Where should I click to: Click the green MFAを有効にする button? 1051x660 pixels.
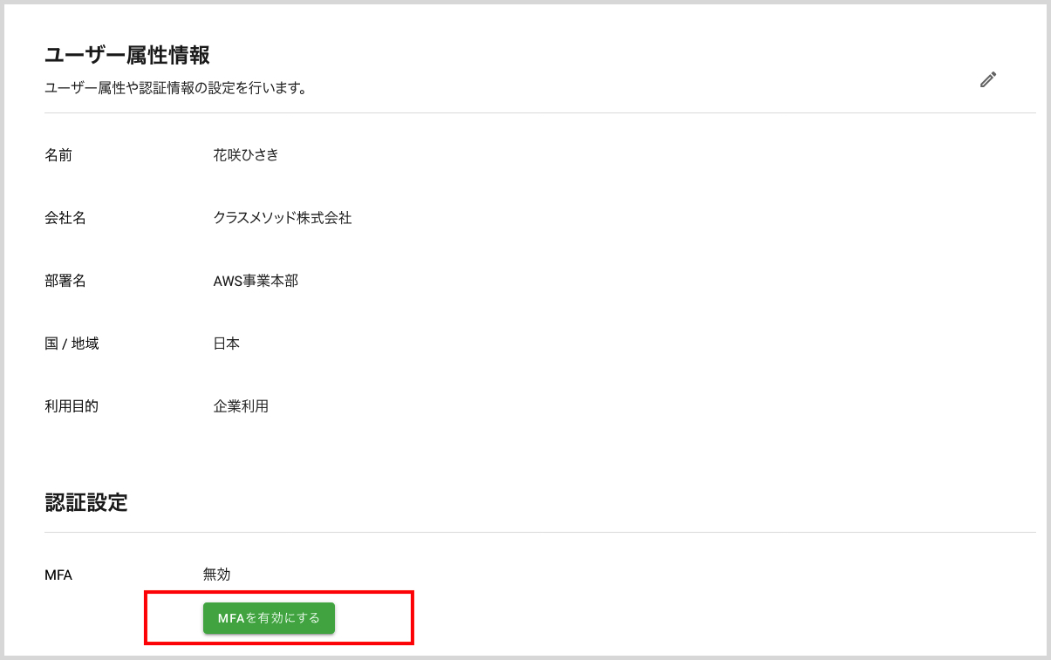[x=268, y=618]
